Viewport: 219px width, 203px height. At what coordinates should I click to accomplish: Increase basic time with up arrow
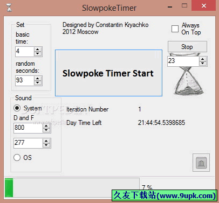tap(38, 50)
